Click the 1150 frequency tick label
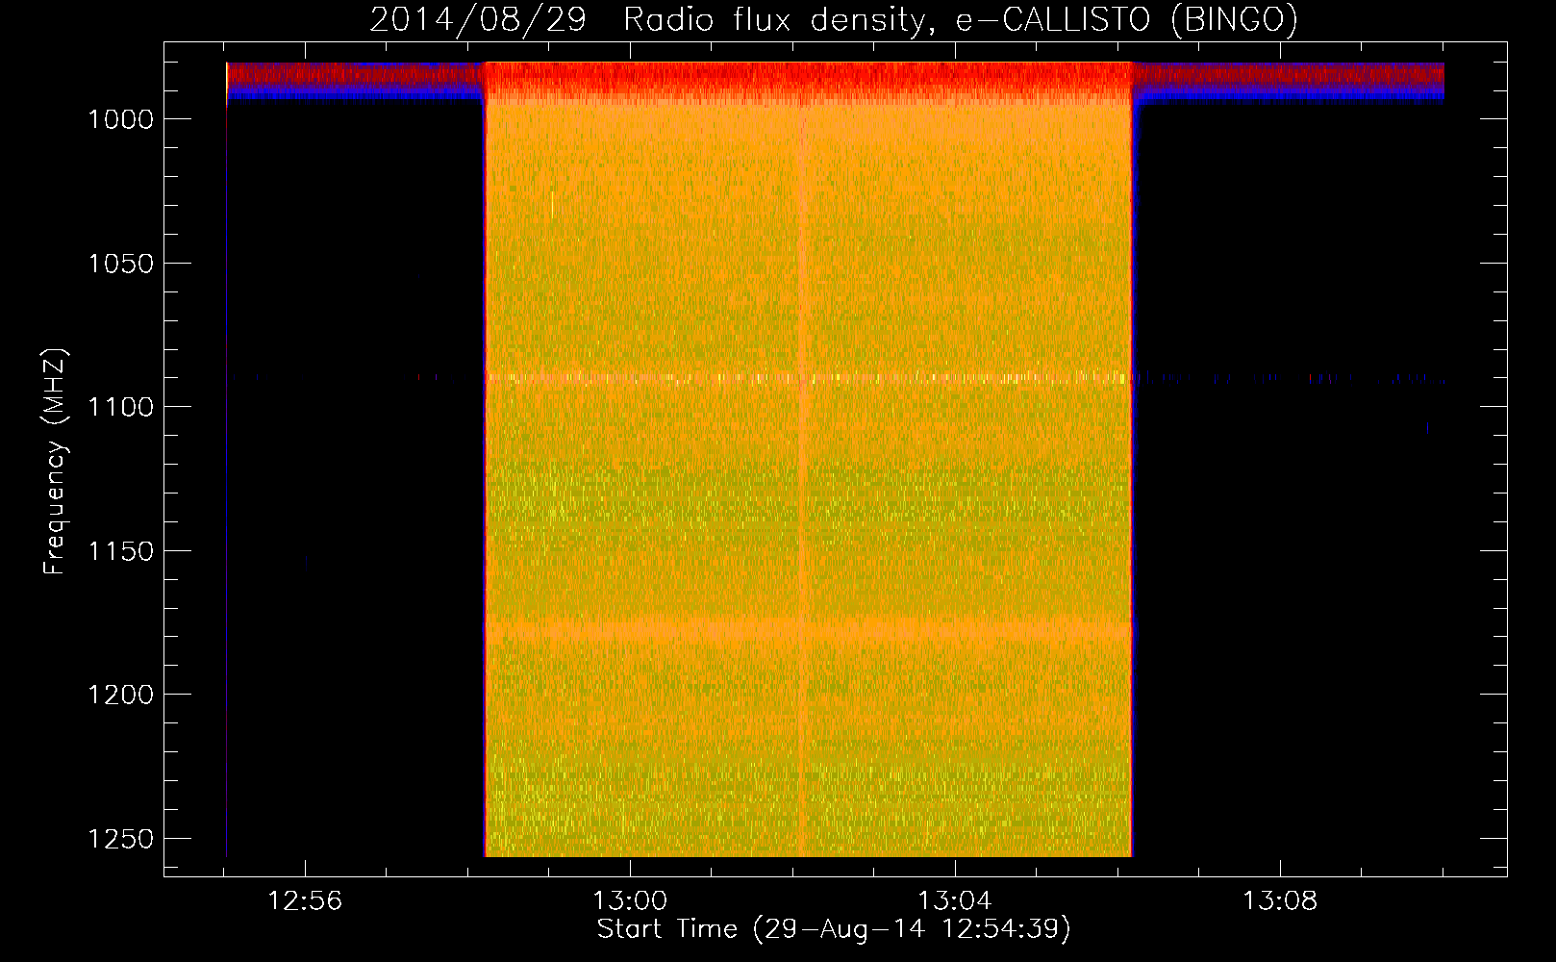This screenshot has width=1556, height=962. pyautogui.click(x=120, y=551)
